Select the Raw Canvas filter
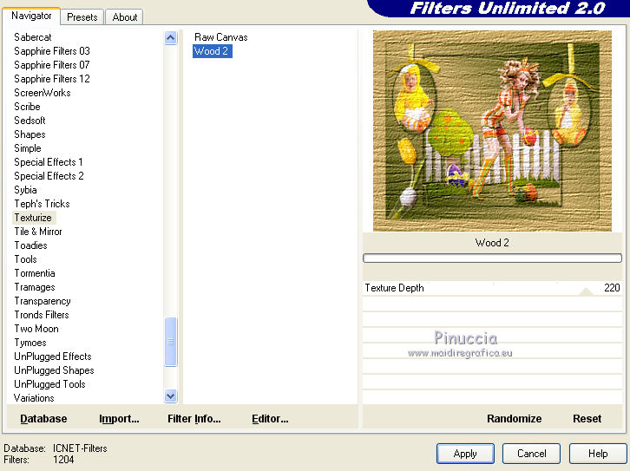The image size is (630, 471). (221, 37)
